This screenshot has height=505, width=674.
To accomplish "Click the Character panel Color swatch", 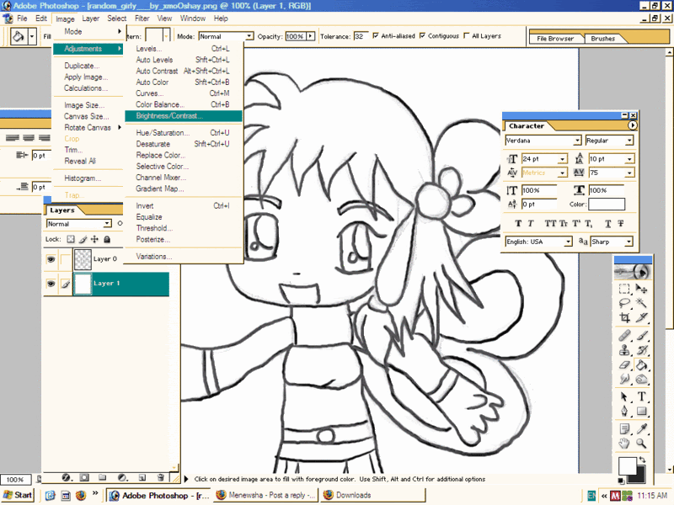I will pos(607,205).
